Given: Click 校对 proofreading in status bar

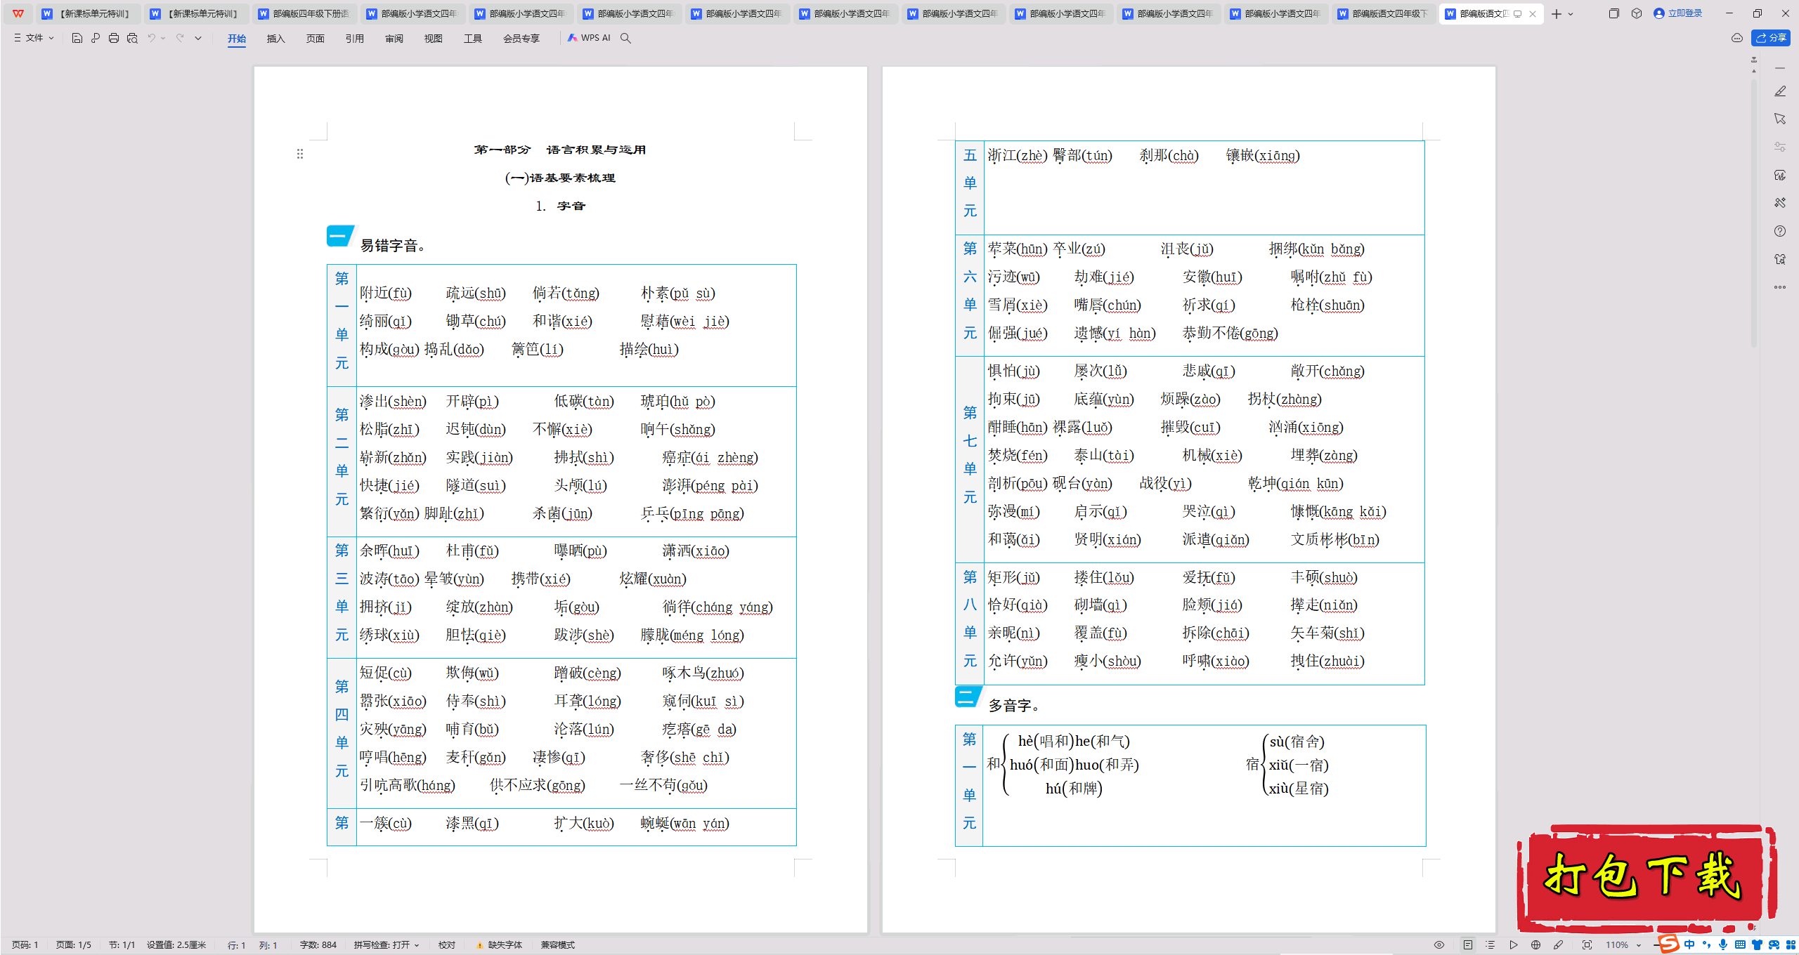Looking at the screenshot, I should pos(447,945).
